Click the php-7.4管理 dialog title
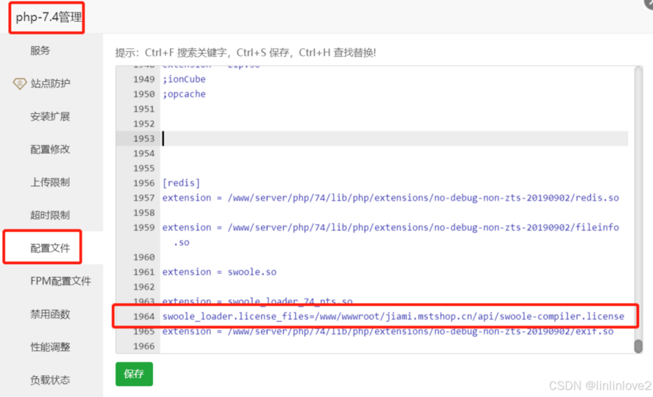This screenshot has height=397, width=653. pos(49,18)
